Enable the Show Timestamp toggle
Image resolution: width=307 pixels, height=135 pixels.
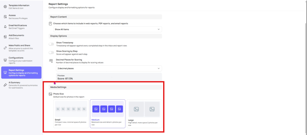[52, 44]
